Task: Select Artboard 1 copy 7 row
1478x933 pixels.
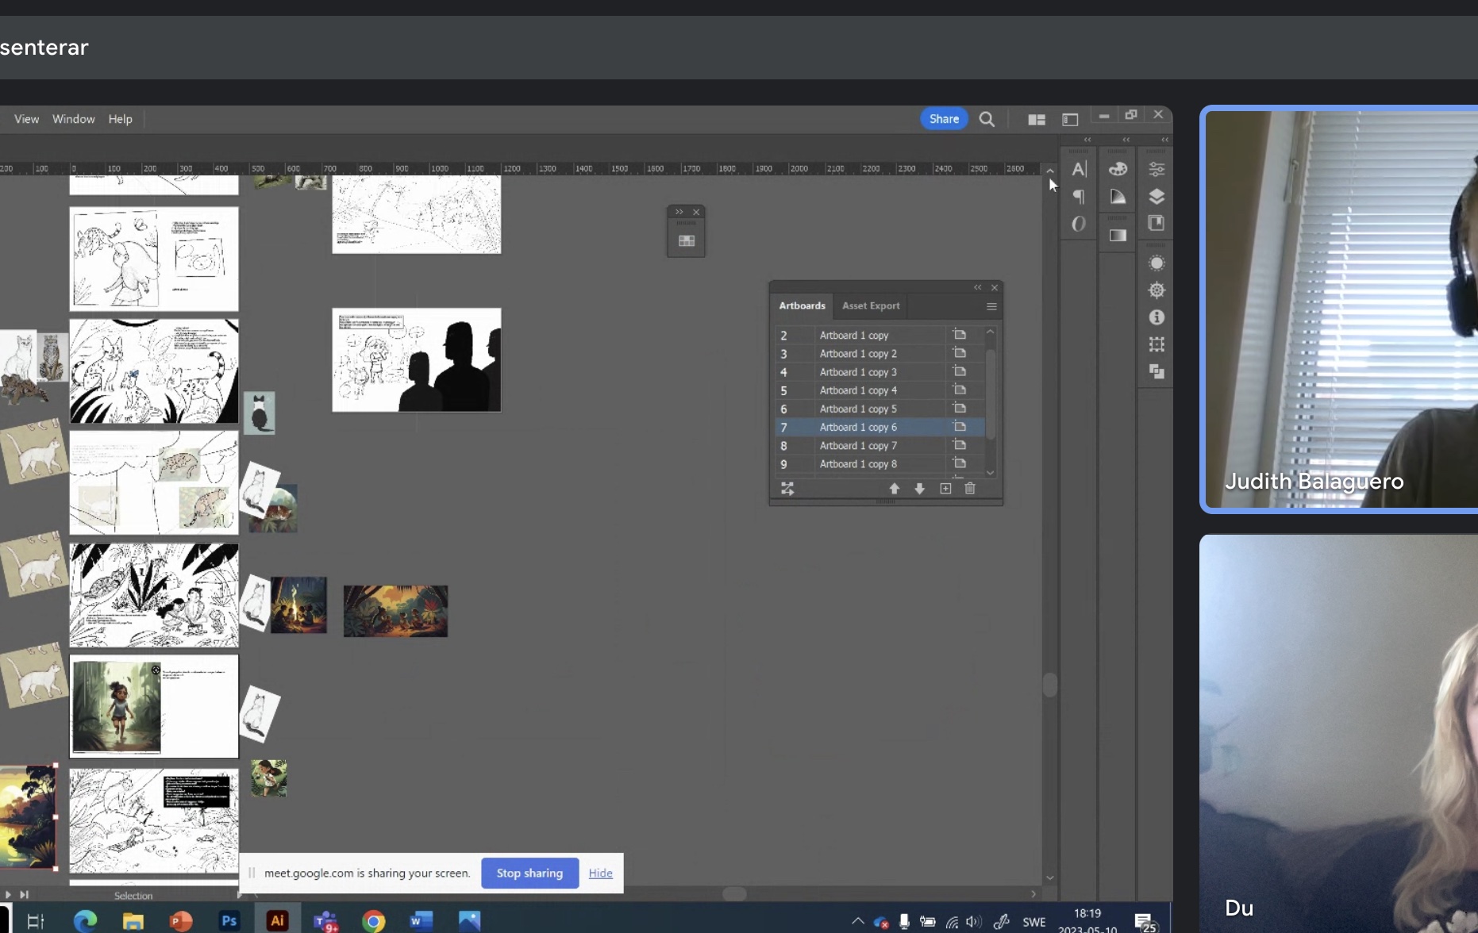Action: pos(879,445)
